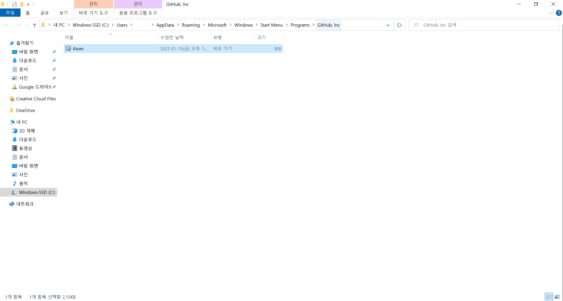Click the Creative Cloud Files icon
This screenshot has height=301, width=563.
click(12, 99)
